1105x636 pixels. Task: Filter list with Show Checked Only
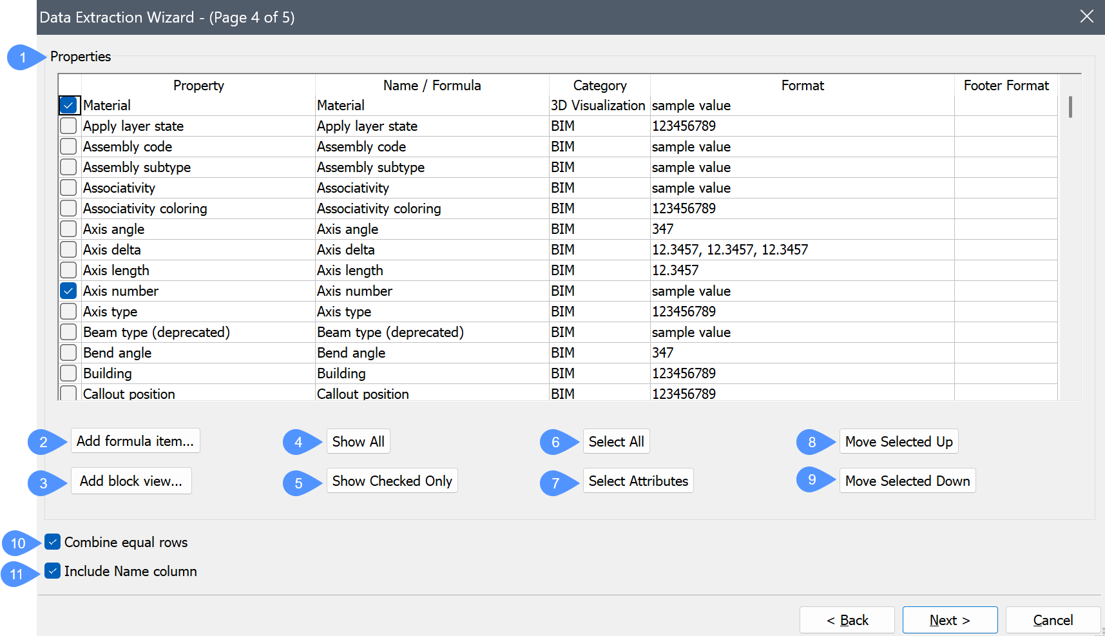point(392,481)
